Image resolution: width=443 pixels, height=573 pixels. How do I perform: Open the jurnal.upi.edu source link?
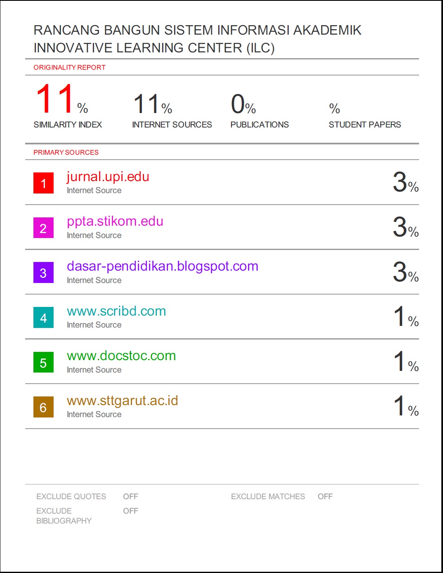pos(108,177)
